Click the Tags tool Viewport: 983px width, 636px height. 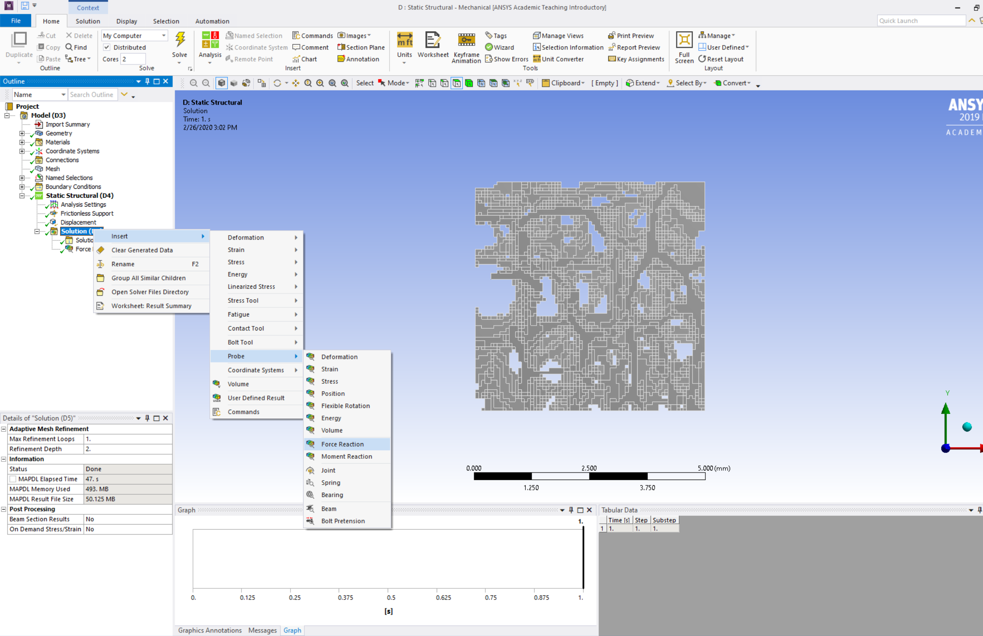pyautogui.click(x=496, y=36)
